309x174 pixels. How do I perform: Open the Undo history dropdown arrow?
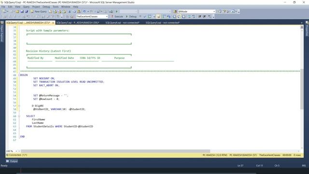[x=88, y=12]
